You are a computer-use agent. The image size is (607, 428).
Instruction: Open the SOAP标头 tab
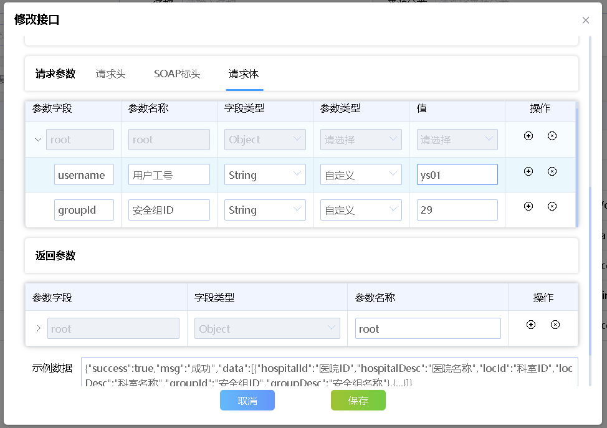(x=177, y=73)
